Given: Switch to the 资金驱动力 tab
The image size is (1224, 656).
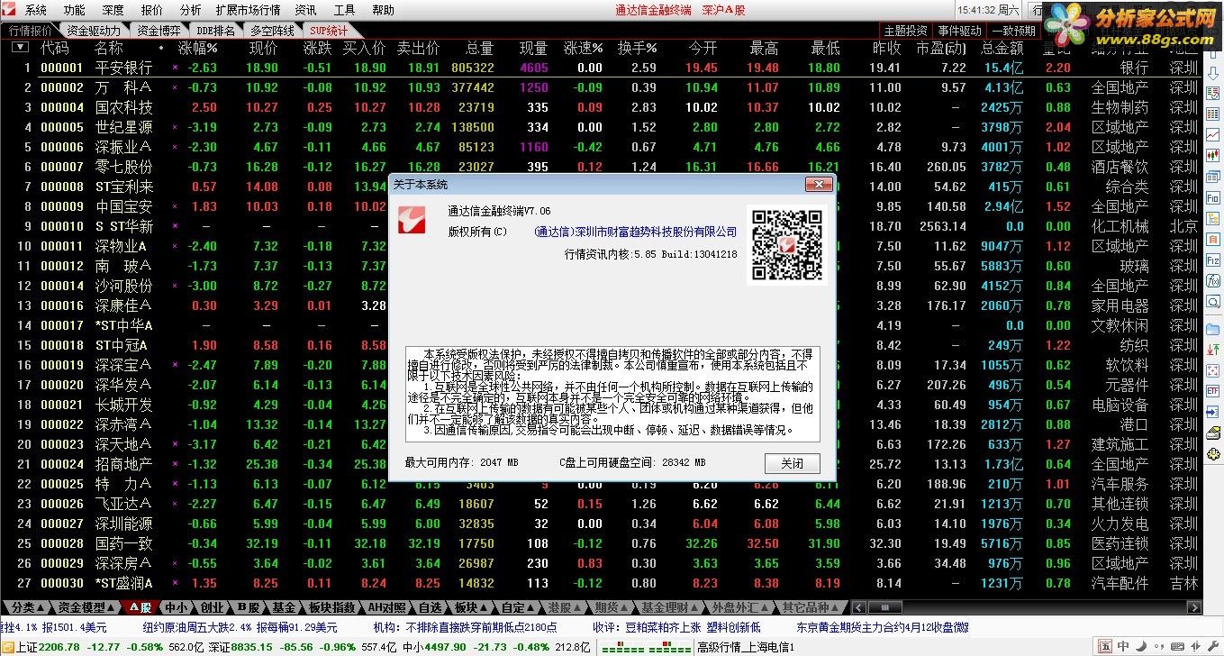Looking at the screenshot, I should click(x=94, y=31).
